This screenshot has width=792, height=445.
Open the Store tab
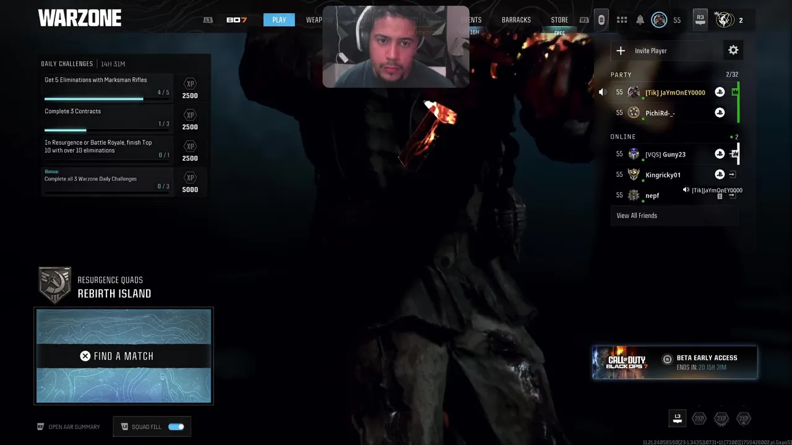[559, 20]
